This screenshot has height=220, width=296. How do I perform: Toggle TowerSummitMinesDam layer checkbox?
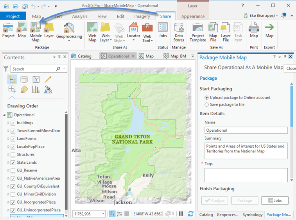tap(13, 131)
